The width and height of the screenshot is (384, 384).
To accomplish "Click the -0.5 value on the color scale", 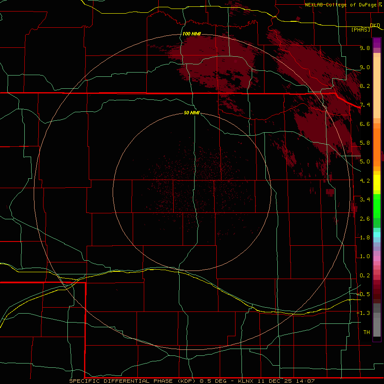I will [363, 294].
